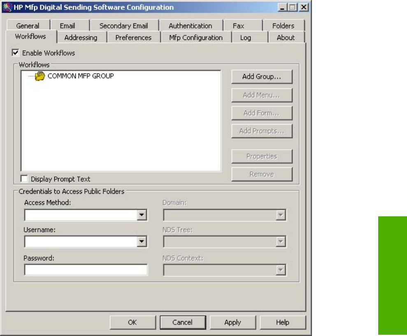This screenshot has height=336, width=407.
Task: Open the Domain dropdown
Action: click(x=281, y=215)
